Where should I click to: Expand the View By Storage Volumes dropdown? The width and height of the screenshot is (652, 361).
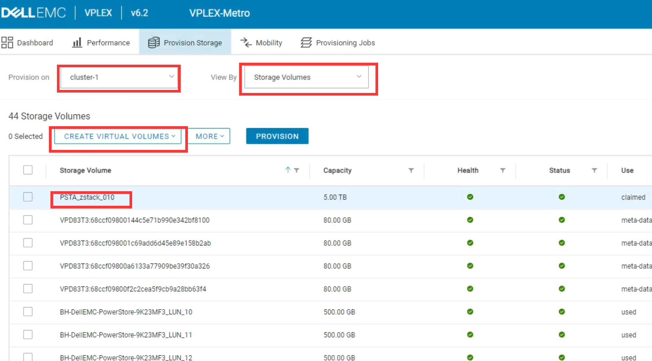click(x=306, y=77)
